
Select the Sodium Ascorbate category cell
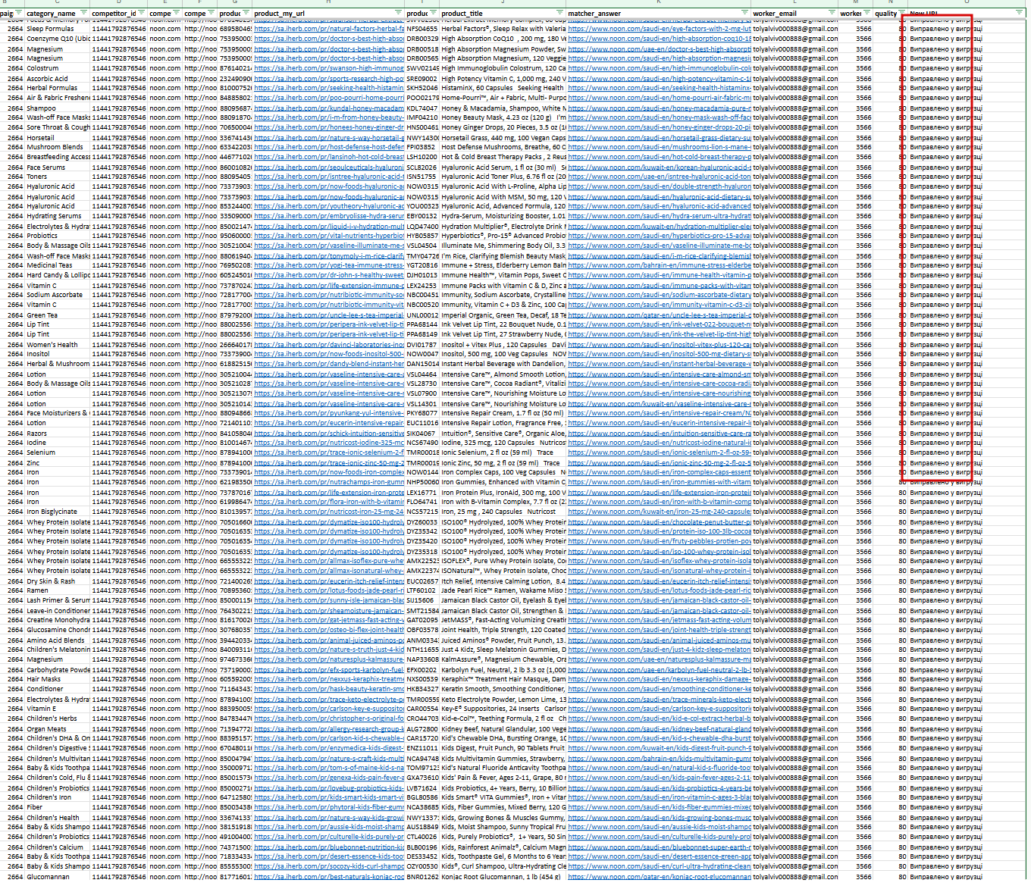pyautogui.click(x=58, y=295)
